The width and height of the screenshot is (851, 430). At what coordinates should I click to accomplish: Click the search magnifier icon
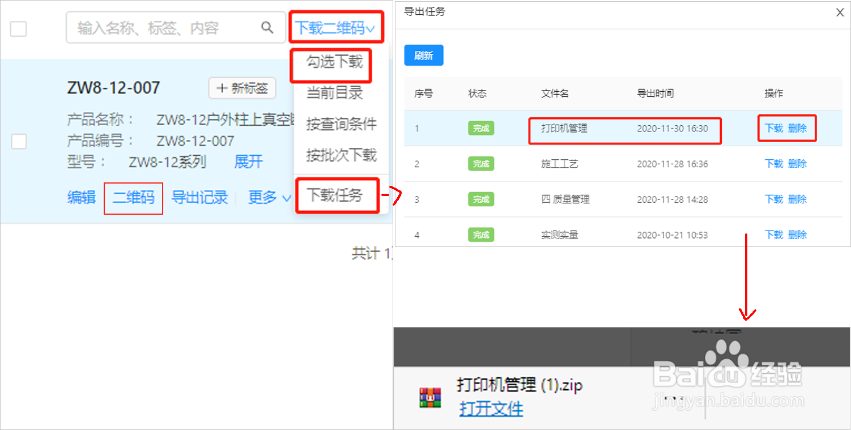[268, 27]
